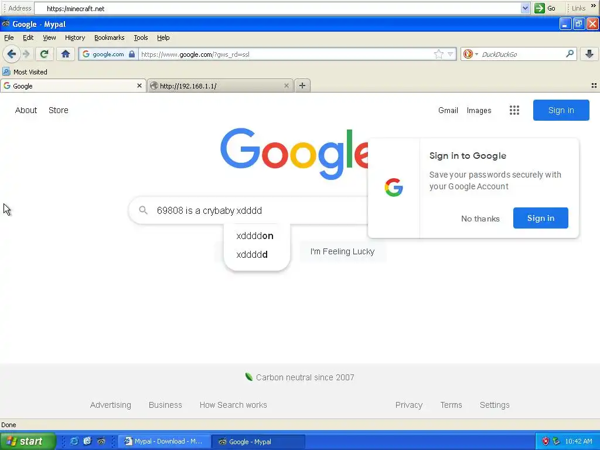Open a new tab with plus button
The image size is (600, 450).
302,86
